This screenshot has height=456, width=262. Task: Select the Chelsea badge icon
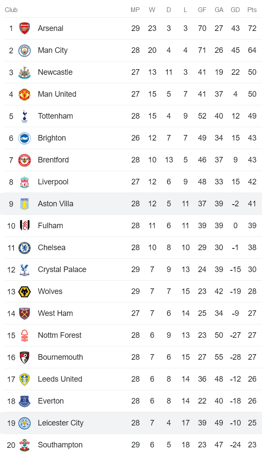point(25,248)
